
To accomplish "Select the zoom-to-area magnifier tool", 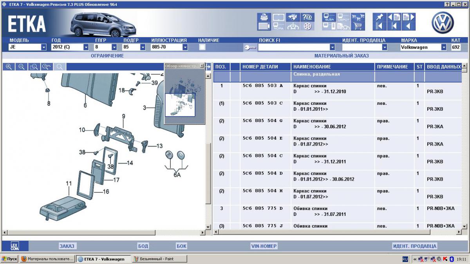I will coord(34,66).
